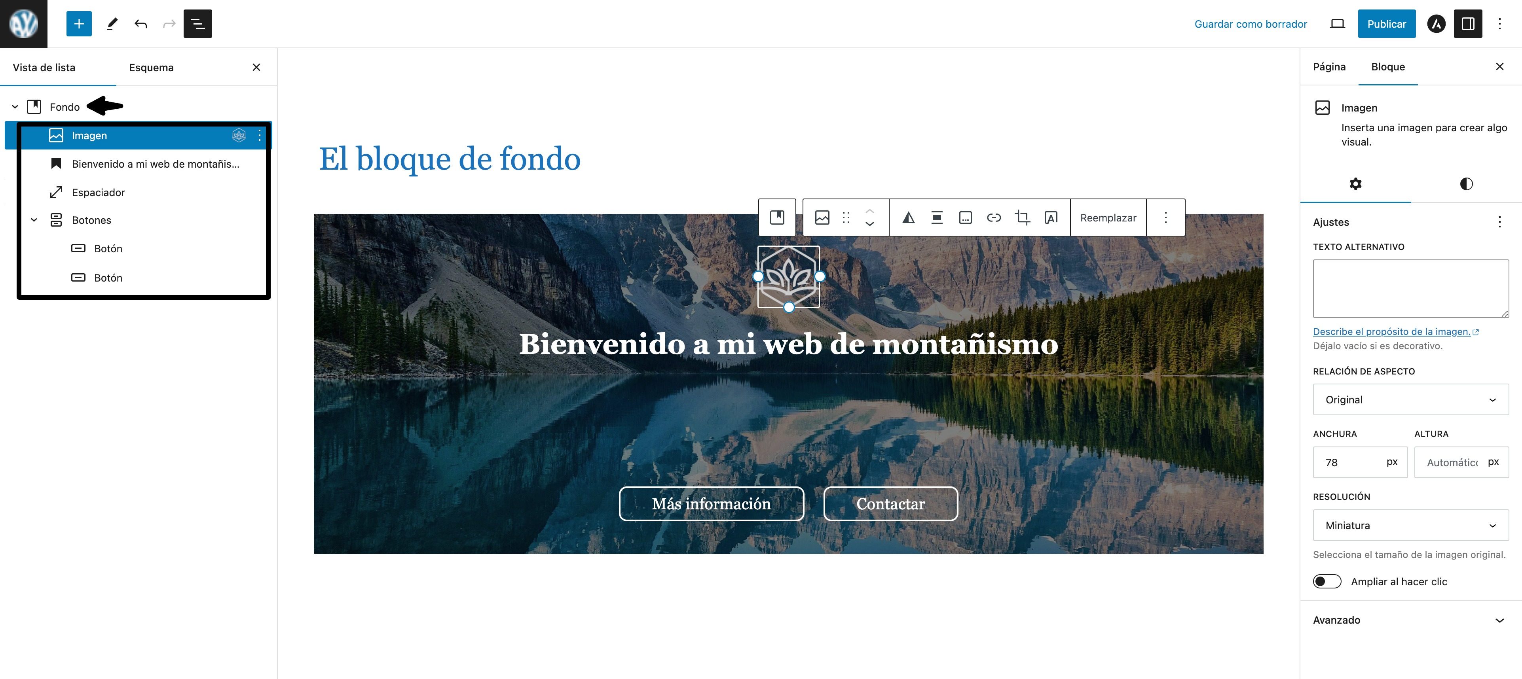Click the insert link icon in block toolbar
The width and height of the screenshot is (1522, 679).
pos(994,217)
